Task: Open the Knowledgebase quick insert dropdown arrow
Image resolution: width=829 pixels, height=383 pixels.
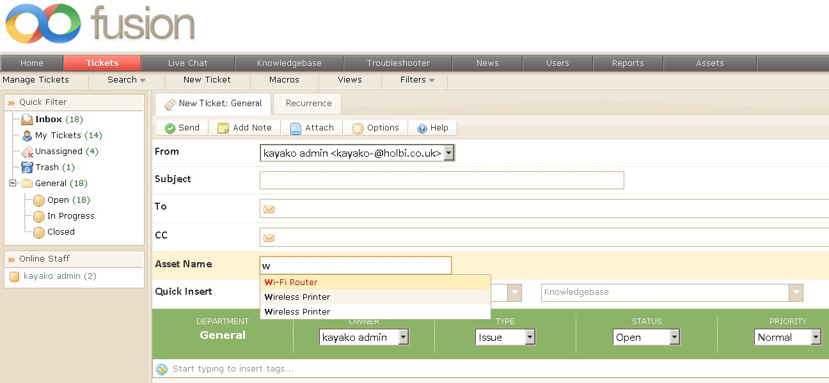Action: (796, 292)
